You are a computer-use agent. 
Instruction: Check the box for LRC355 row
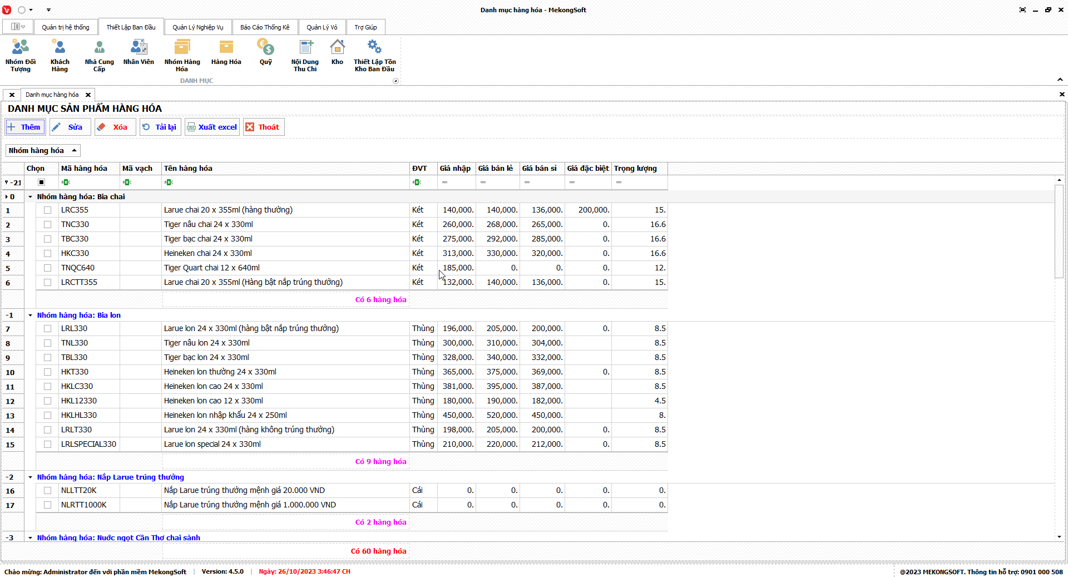(47, 210)
